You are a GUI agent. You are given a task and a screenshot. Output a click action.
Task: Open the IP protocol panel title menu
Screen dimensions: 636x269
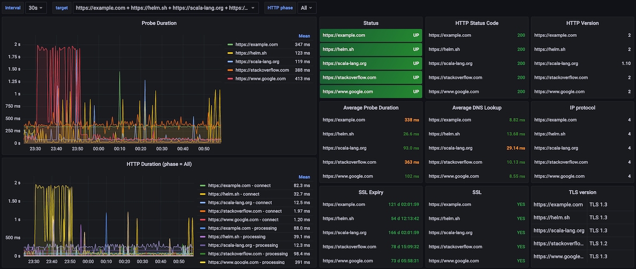click(582, 108)
